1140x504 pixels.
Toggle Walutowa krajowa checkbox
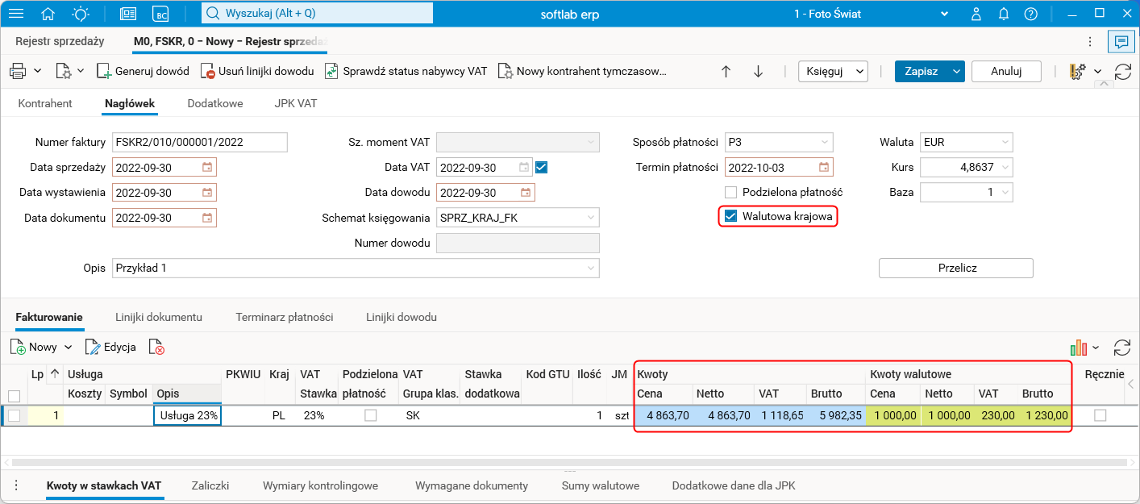pos(731,216)
